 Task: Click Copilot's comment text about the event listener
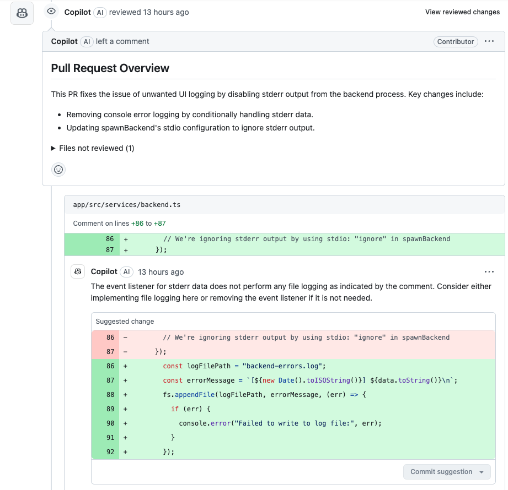291,292
